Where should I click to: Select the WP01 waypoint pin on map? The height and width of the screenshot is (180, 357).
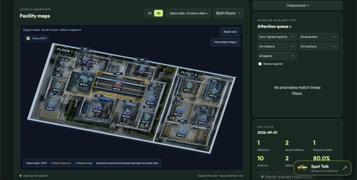[51, 104]
